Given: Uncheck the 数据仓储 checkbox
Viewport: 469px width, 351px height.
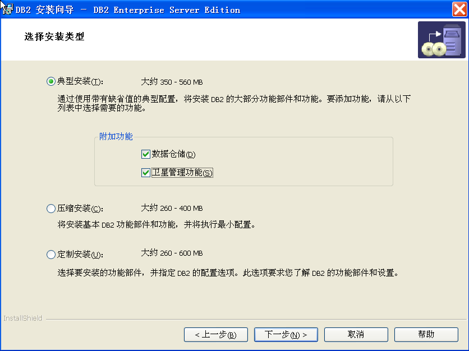Looking at the screenshot, I should point(146,154).
